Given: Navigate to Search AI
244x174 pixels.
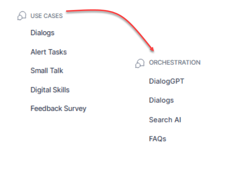Looking at the screenshot, I should pyautogui.click(x=165, y=120).
